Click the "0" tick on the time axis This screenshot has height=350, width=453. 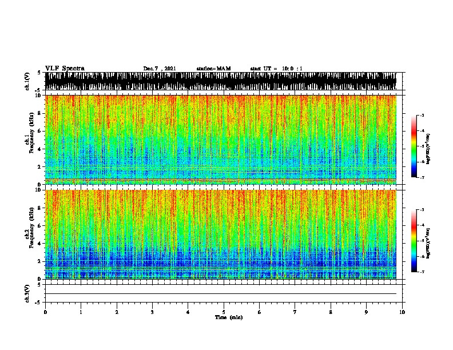45,312
